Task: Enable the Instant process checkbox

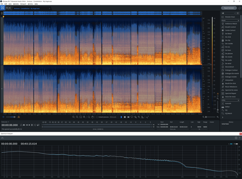Action: point(97,117)
